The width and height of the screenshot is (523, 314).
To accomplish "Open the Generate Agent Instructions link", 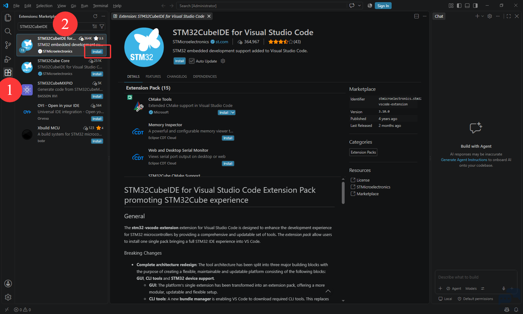I will coord(464,160).
